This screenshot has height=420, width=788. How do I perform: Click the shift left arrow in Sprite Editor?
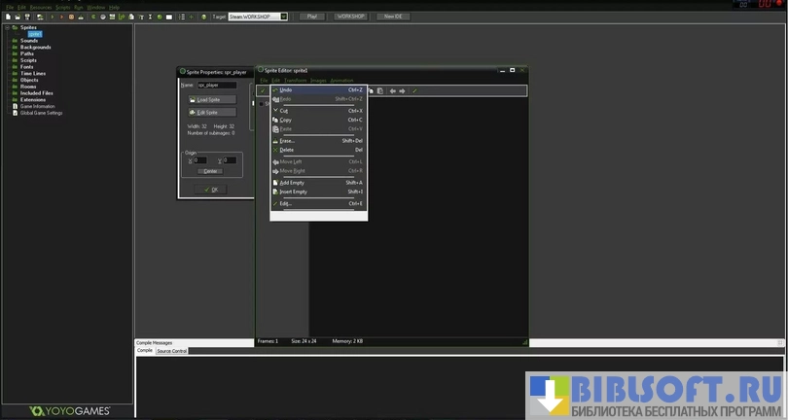392,90
